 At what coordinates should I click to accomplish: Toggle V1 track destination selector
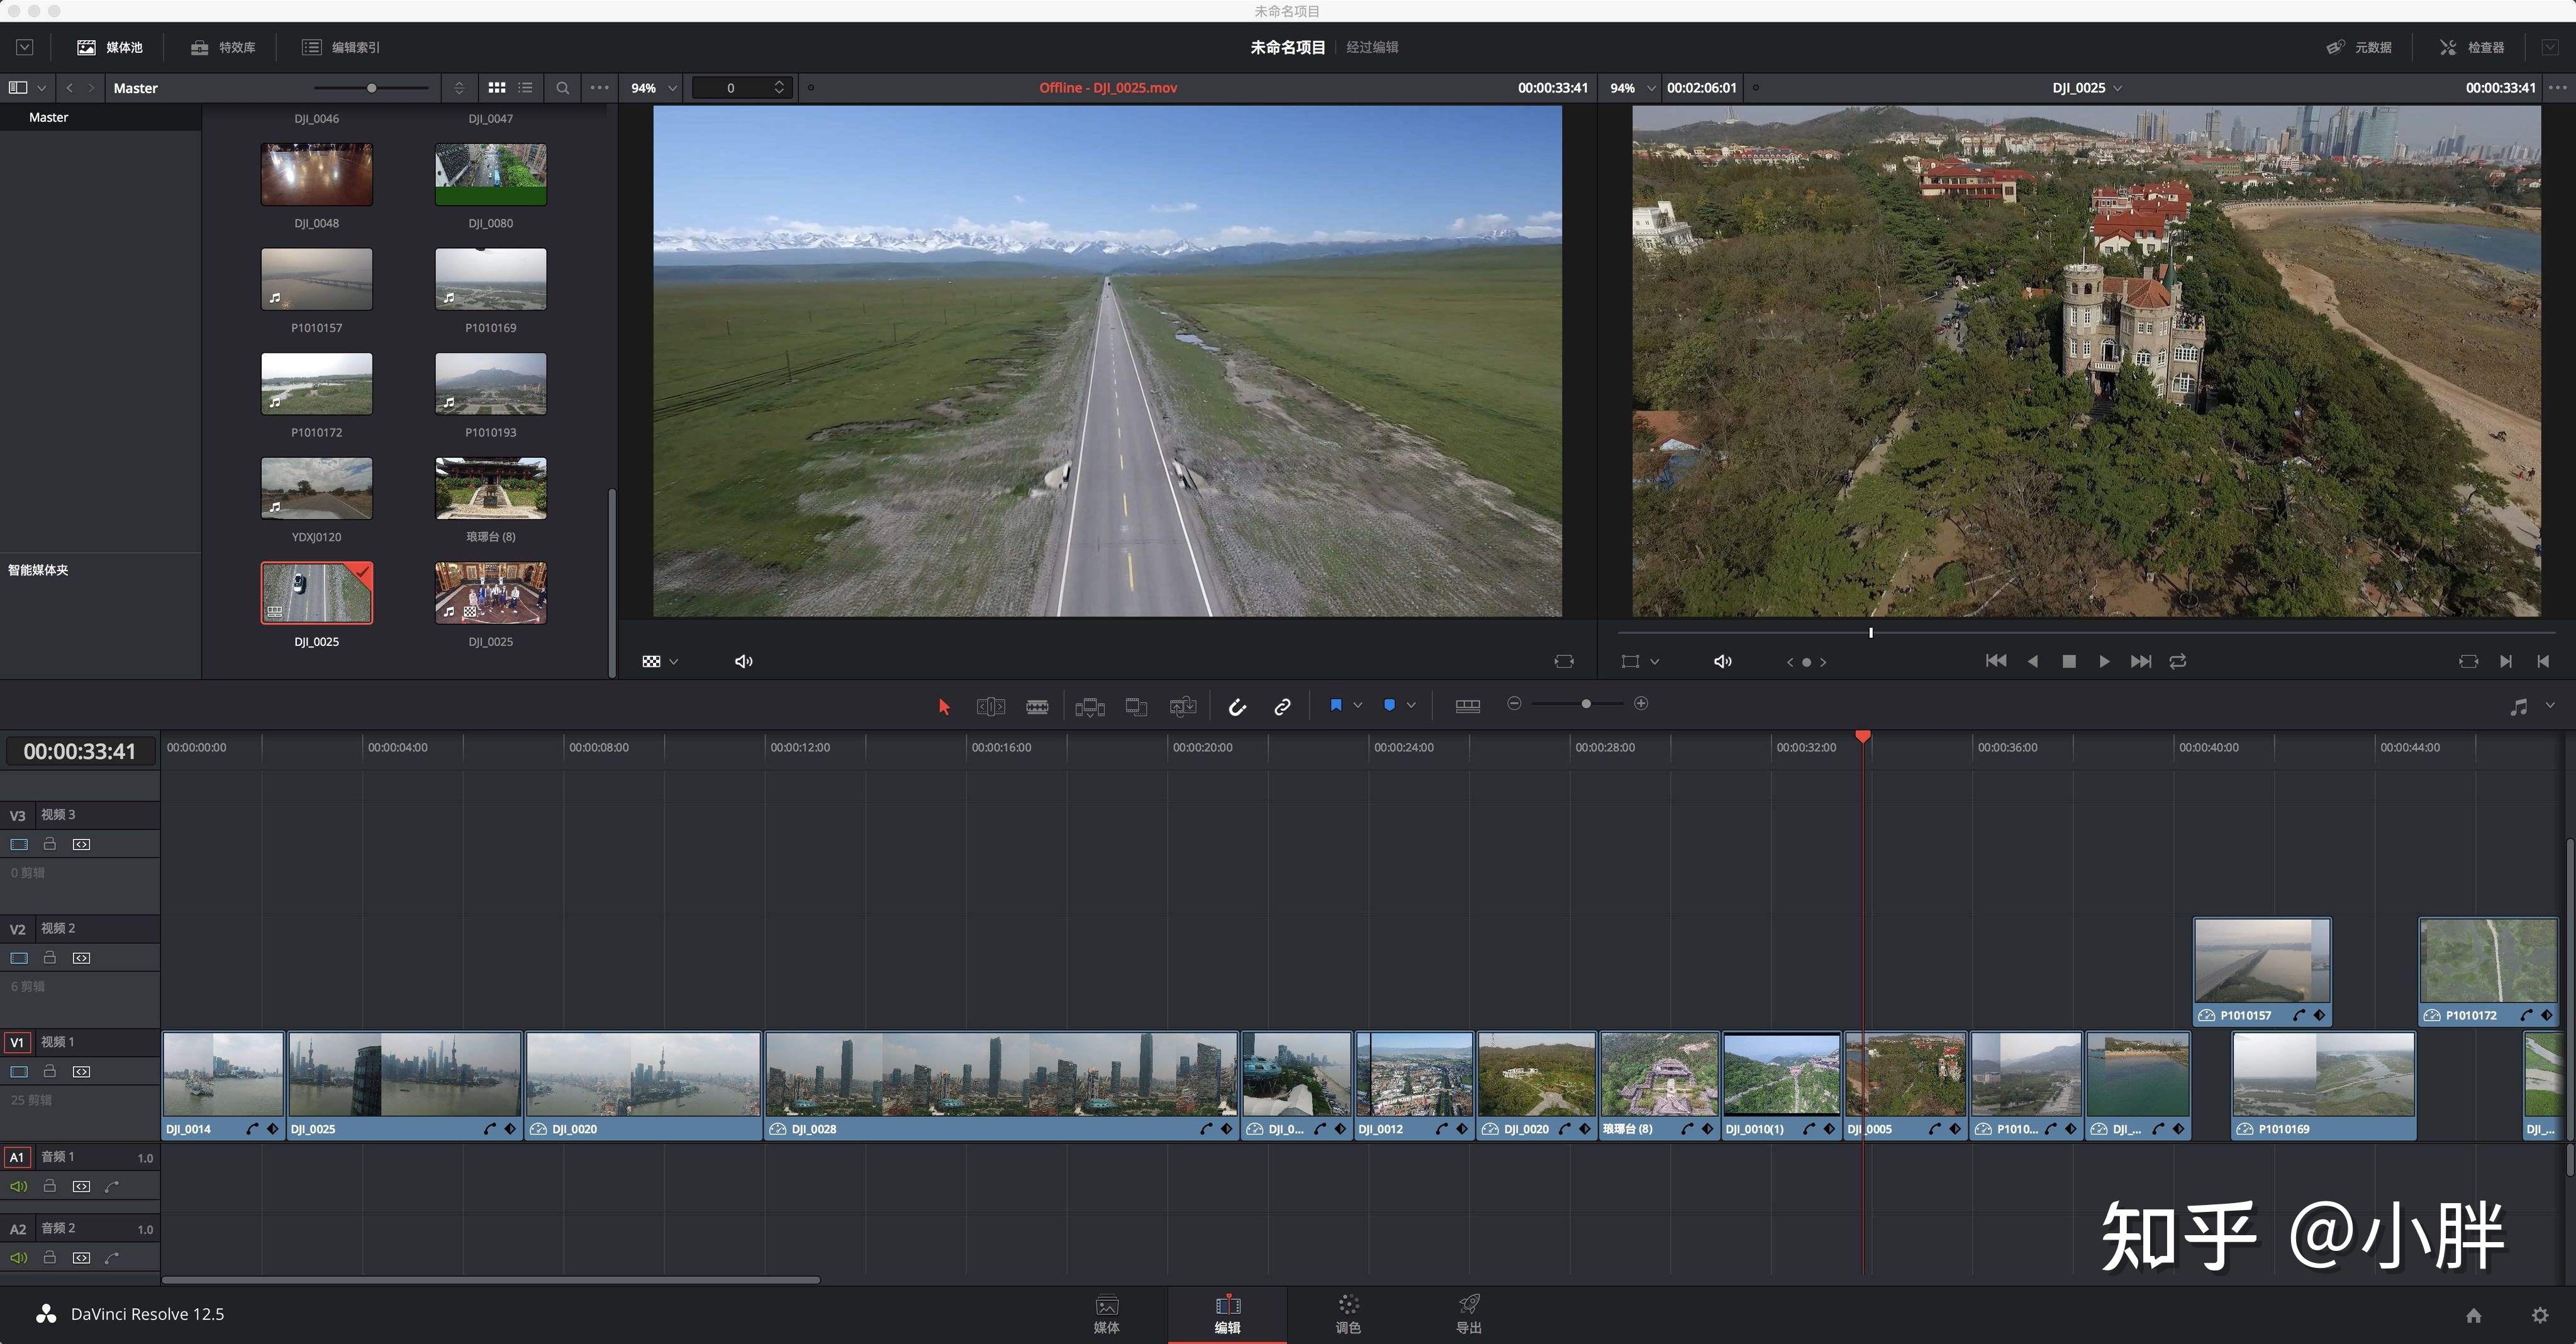point(17,1042)
